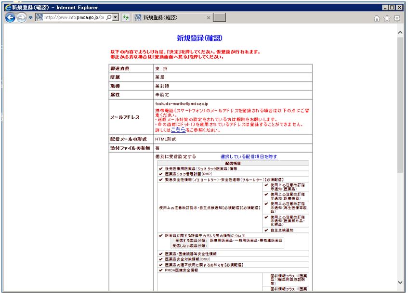Go back with the browser back arrow
The image size is (408, 295).
[10, 18]
